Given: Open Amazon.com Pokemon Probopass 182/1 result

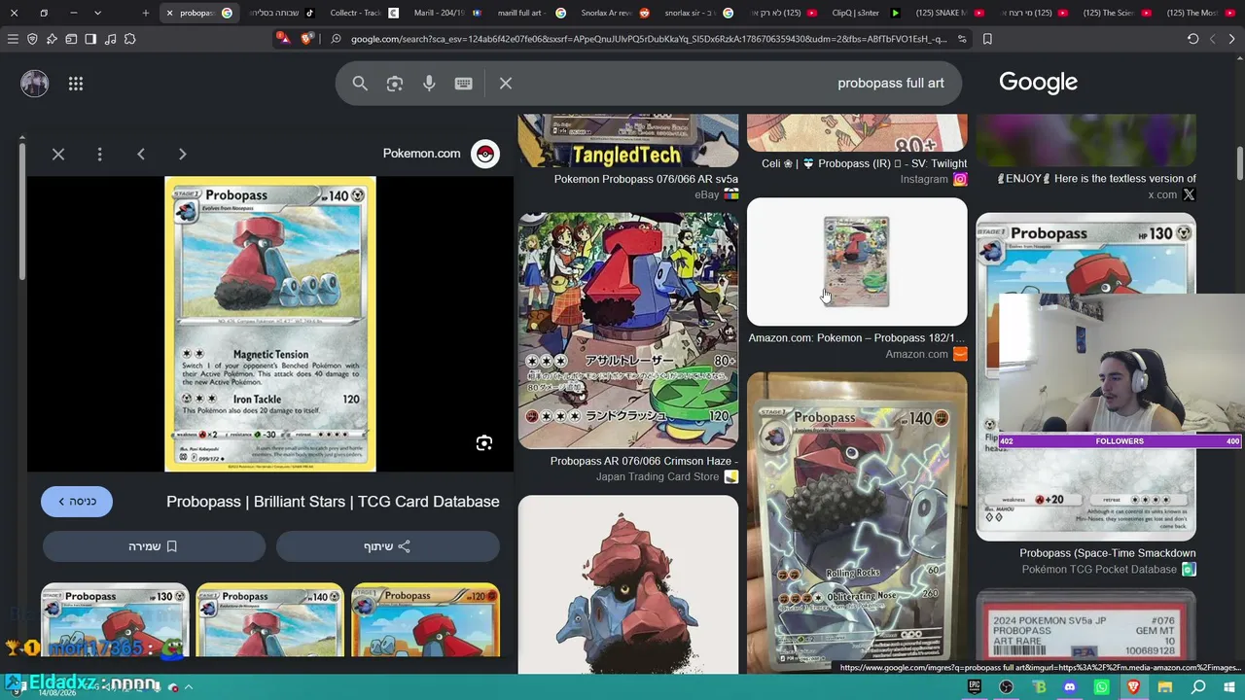Looking at the screenshot, I should (857, 338).
